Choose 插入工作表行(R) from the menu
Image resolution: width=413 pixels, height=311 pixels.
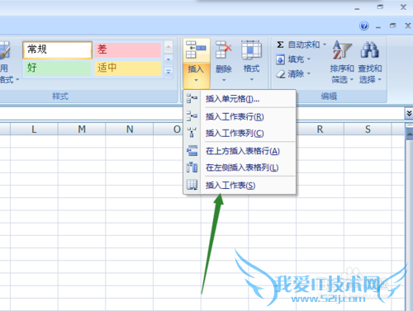tap(240, 116)
